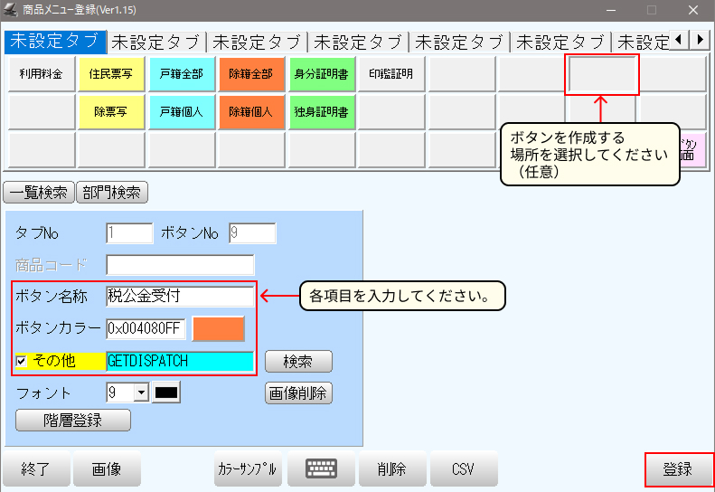Viewport: 715px width, 492px height.
Task: Click the ボタン名称 text field
Action: pos(180,295)
